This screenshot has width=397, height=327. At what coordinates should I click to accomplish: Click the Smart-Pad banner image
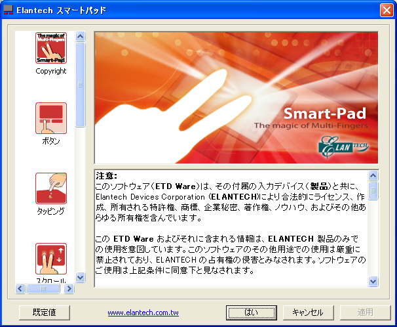(x=236, y=98)
